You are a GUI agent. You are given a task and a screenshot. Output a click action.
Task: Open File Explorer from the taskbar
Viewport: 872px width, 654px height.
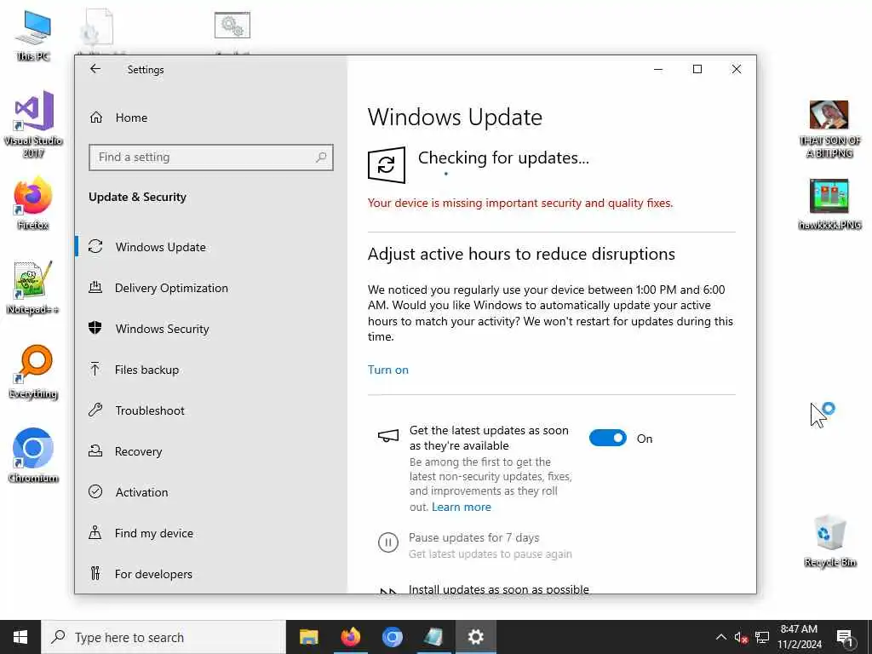point(308,637)
